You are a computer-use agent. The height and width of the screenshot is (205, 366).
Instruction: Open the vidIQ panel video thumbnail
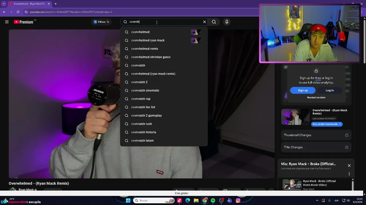click(295, 117)
